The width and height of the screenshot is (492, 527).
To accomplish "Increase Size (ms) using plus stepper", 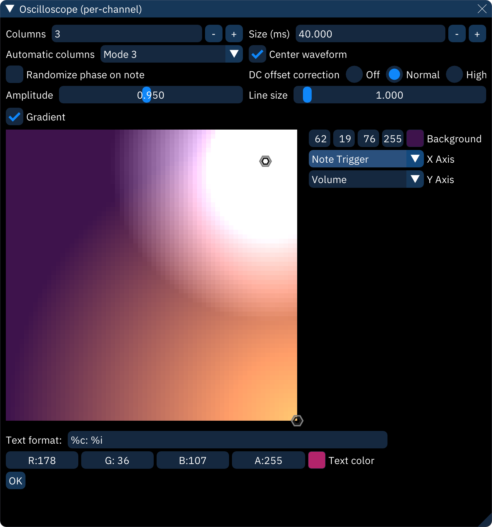I will (x=477, y=33).
